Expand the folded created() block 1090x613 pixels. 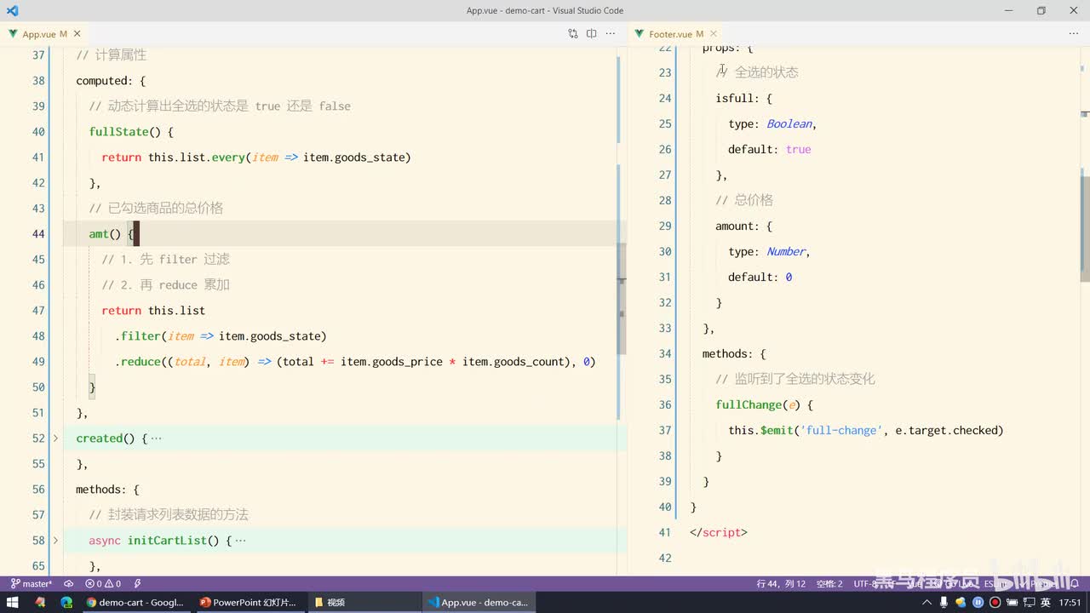click(x=56, y=438)
